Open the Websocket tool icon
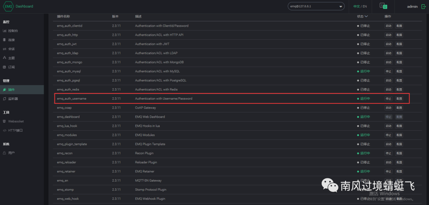429x205 pixels. (x=4, y=121)
